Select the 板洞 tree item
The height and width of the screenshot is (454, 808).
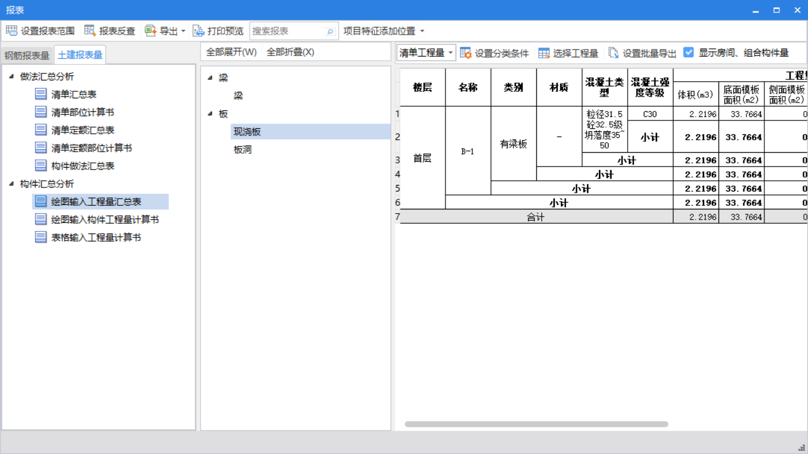(x=242, y=149)
